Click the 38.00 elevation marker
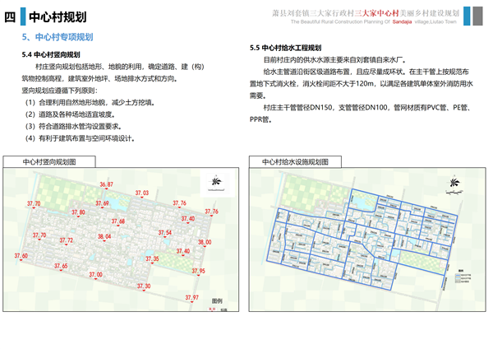Image resolution: width=493 pixels, height=349 pixels. point(204,242)
